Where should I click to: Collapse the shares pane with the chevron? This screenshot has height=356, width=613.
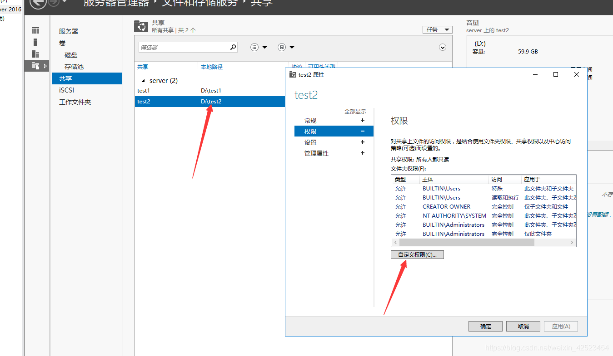[442, 47]
